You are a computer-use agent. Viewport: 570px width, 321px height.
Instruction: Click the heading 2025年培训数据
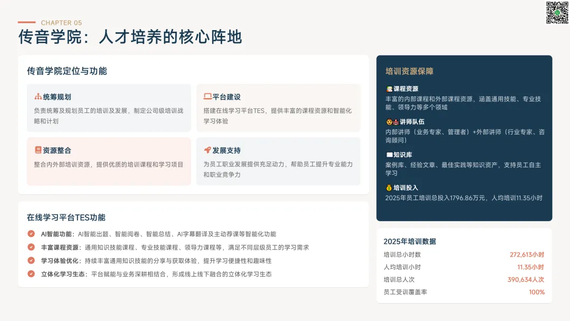tap(410, 241)
